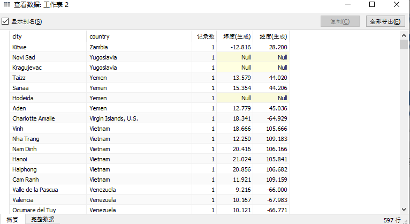This screenshot has width=410, height=224.
Task: Select the country column header
Action: pyautogui.click(x=139, y=36)
